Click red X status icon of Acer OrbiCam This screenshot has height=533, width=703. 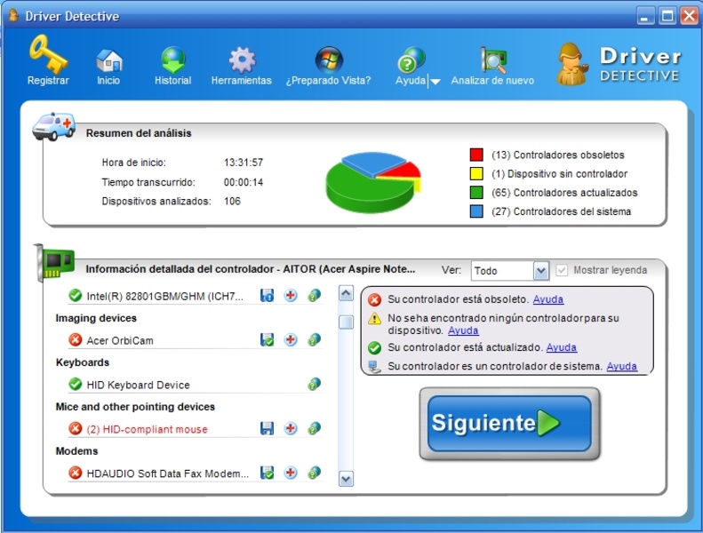click(x=76, y=340)
